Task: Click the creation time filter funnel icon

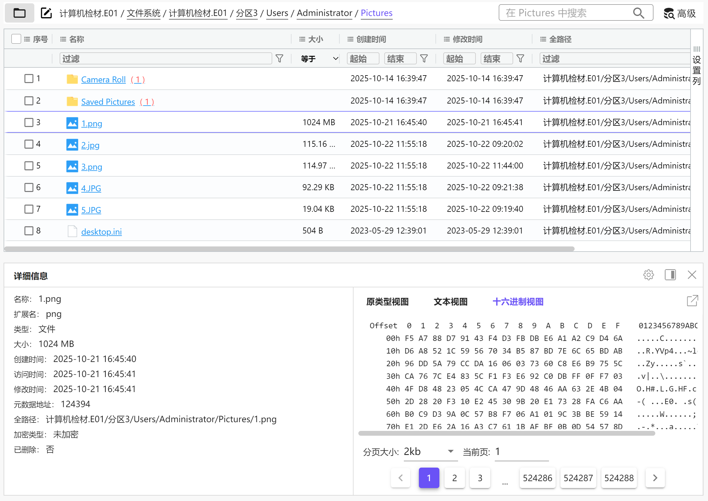Action: click(424, 59)
